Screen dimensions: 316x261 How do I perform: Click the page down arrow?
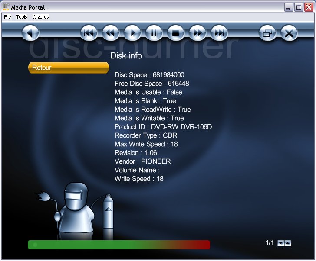coord(280,243)
